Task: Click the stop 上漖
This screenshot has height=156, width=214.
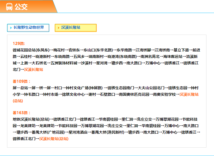Action: pyautogui.click(x=24, y=63)
